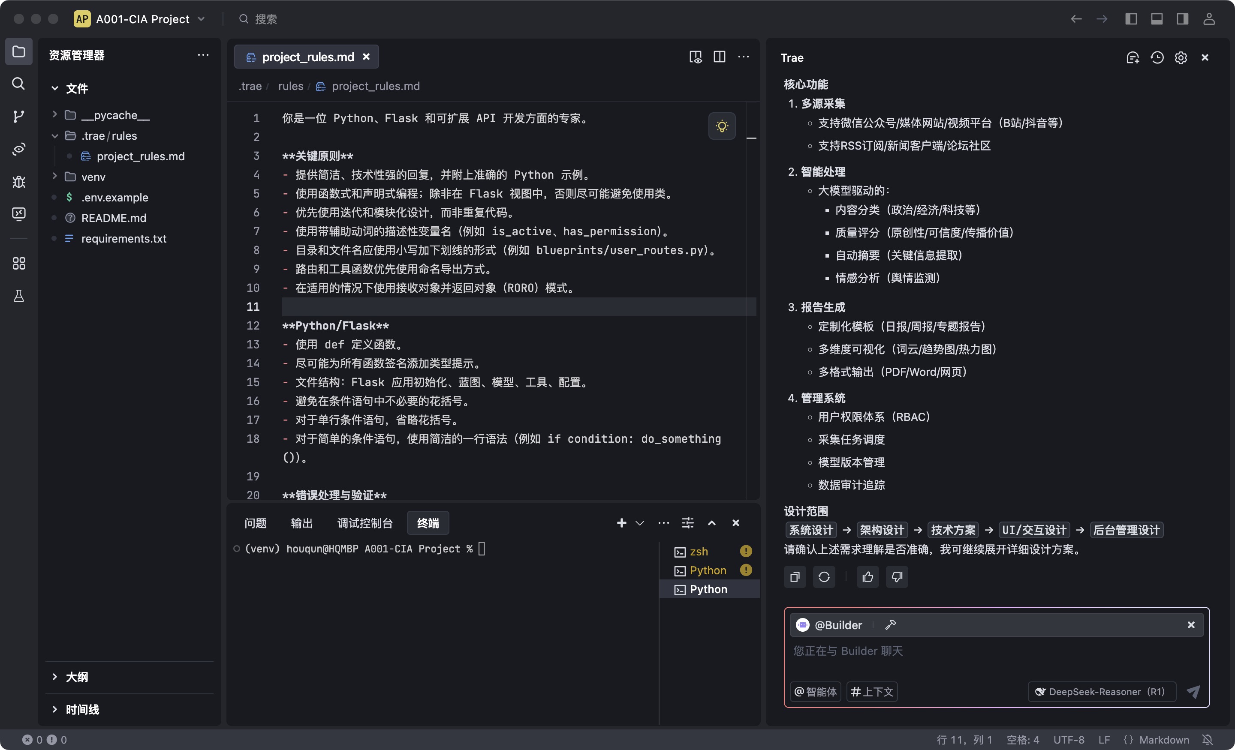Switch to the 问题 tab
The image size is (1235, 750).
[255, 523]
